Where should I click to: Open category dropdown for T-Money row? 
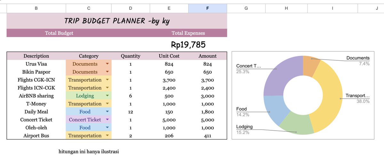[x=107, y=104]
